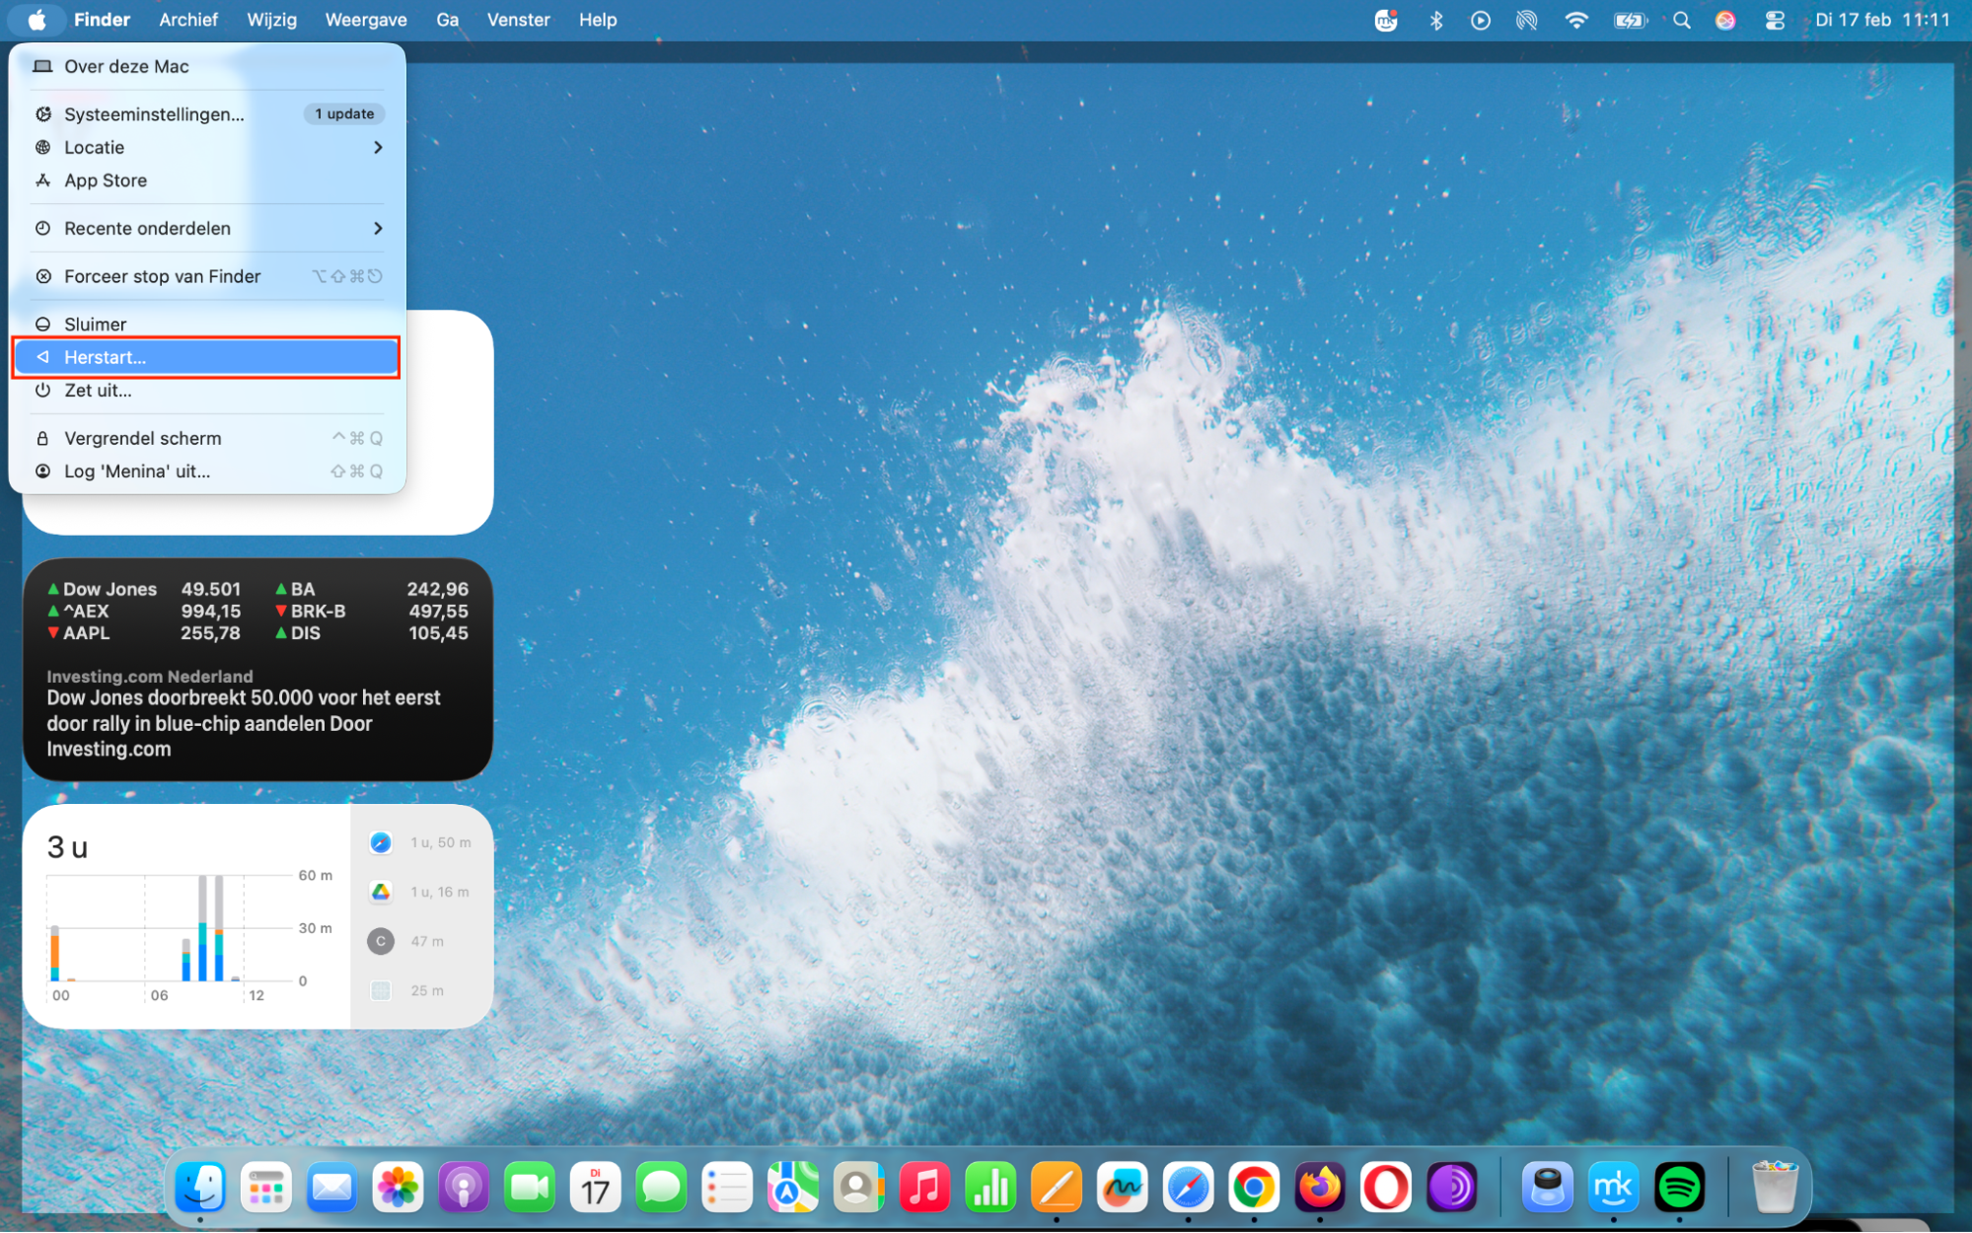Click the Bluetooth icon in the menu bar
The image size is (1972, 1233).
(x=1436, y=20)
